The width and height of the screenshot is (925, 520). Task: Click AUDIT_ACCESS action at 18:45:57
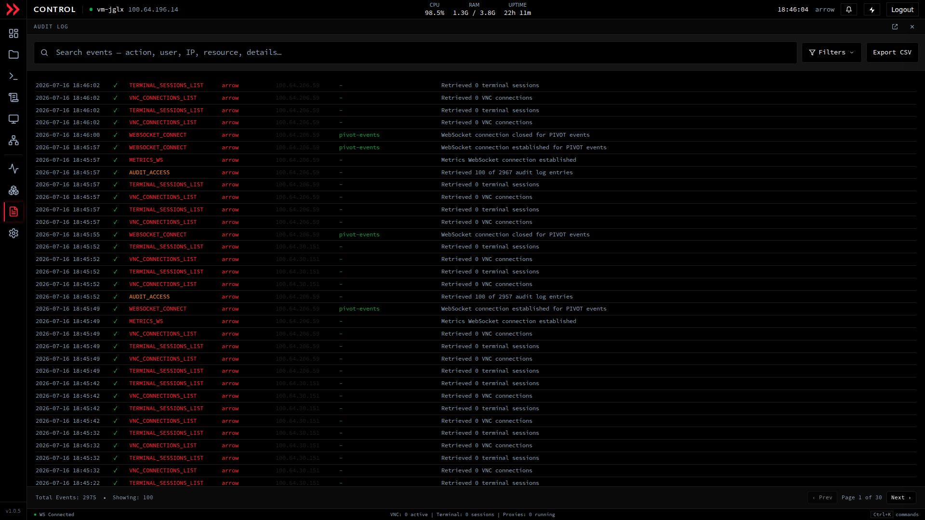(x=149, y=172)
